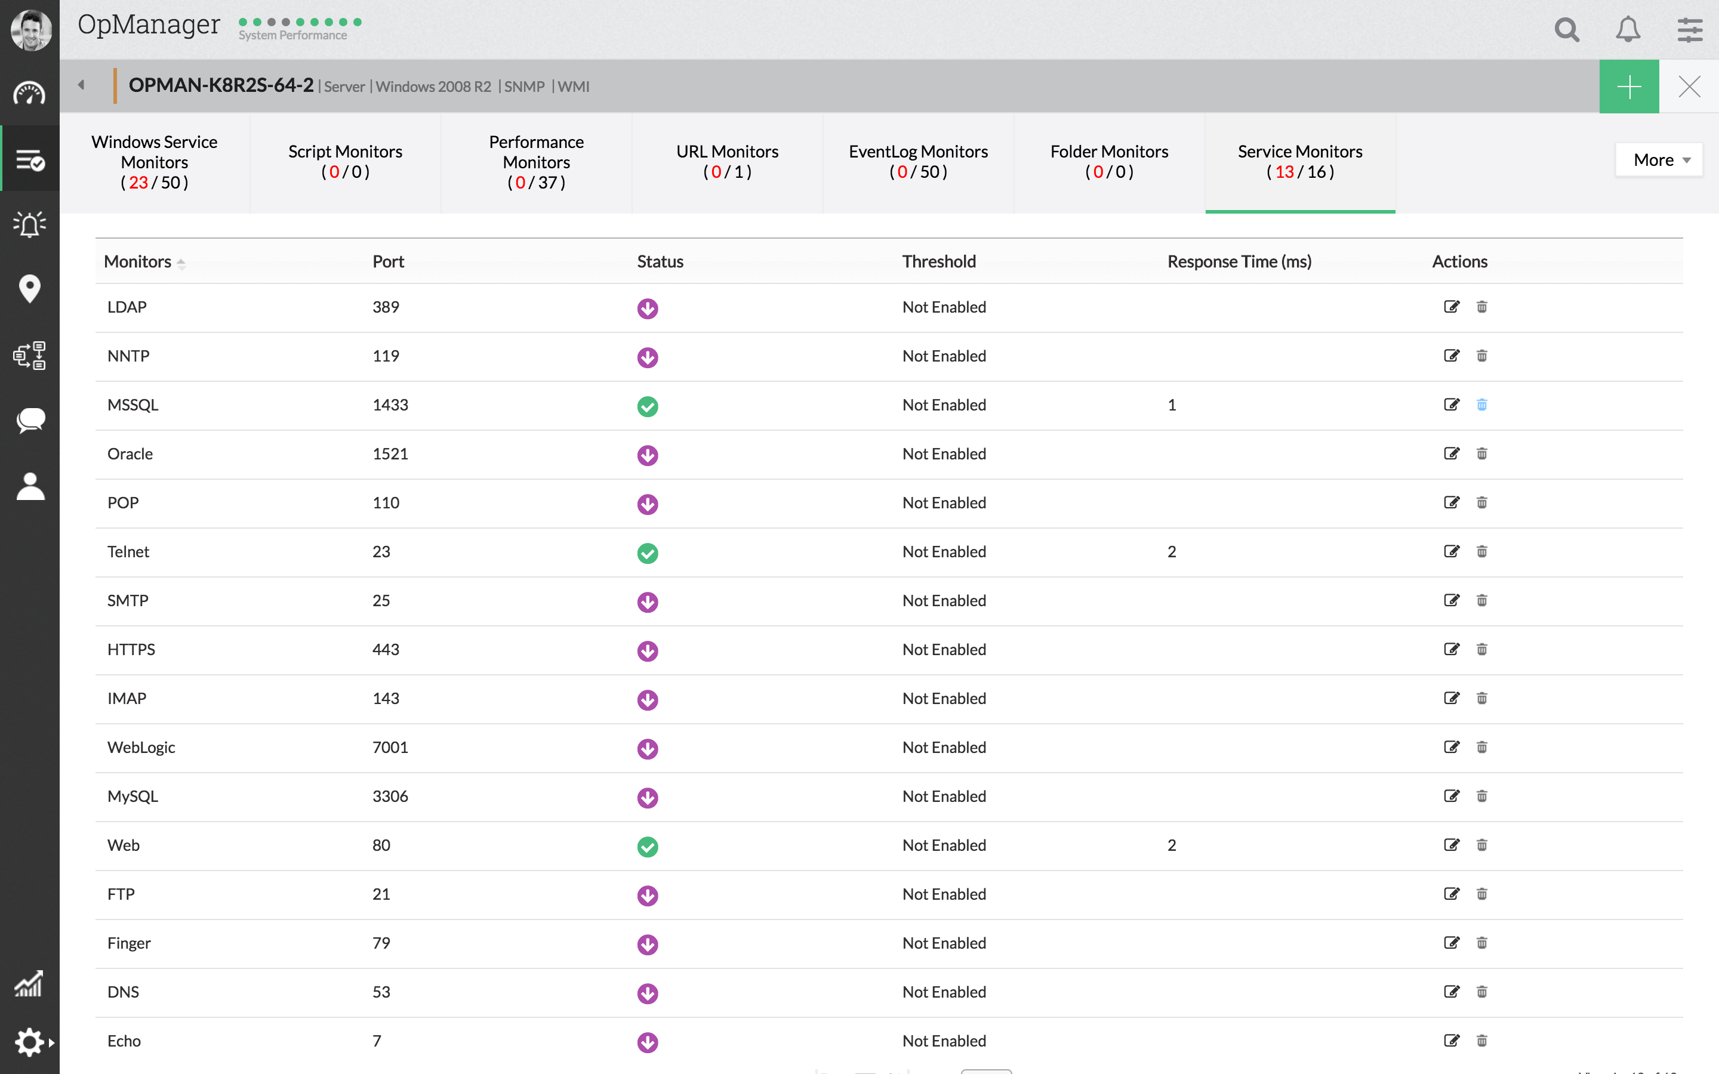Click the edit icon for Telnet

pyautogui.click(x=1451, y=551)
